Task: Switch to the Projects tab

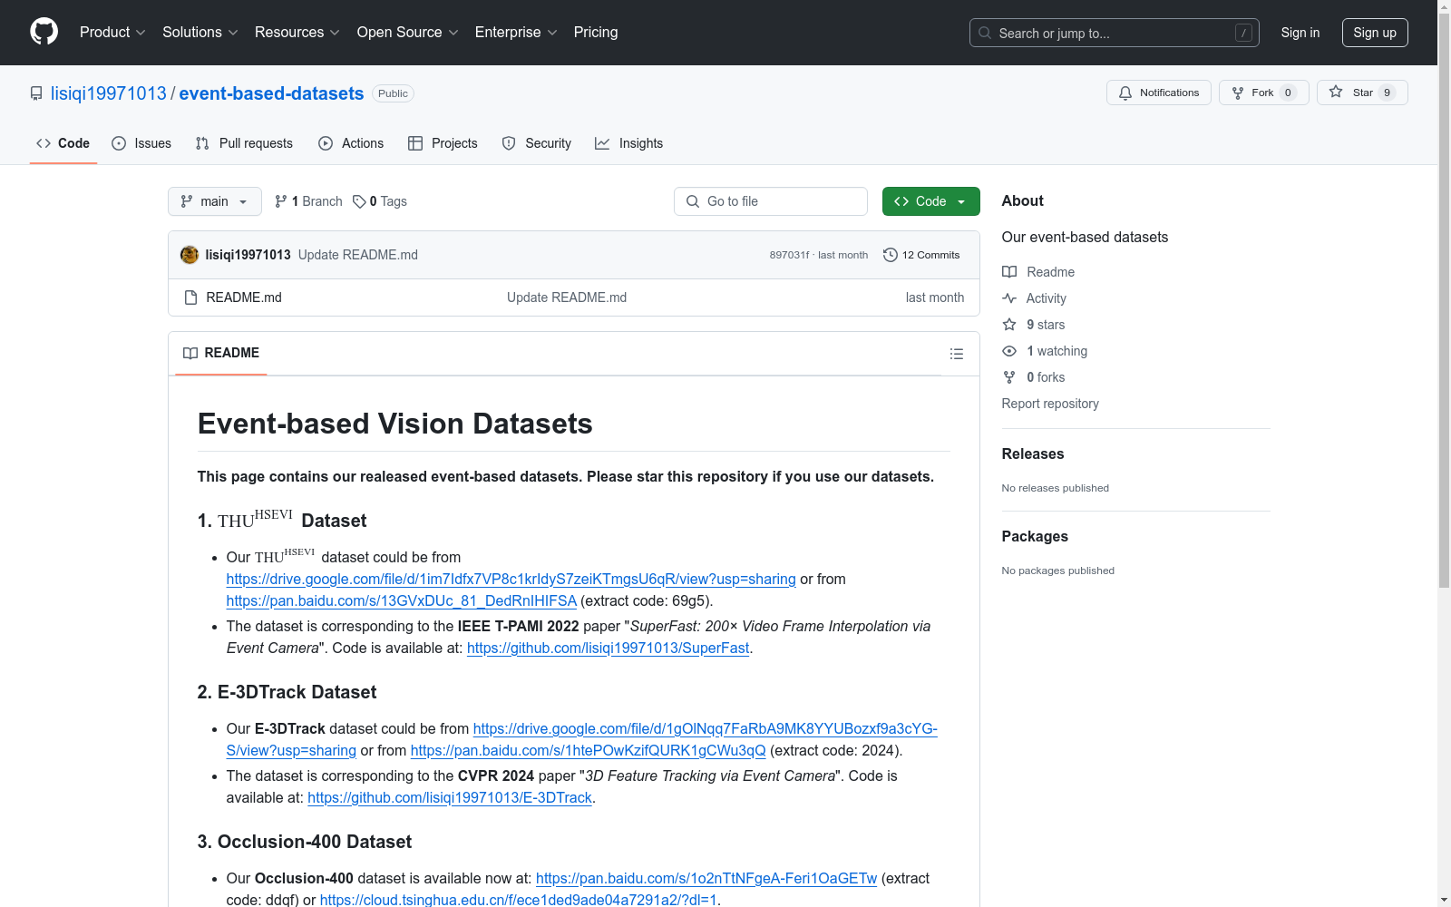Action: (x=443, y=143)
